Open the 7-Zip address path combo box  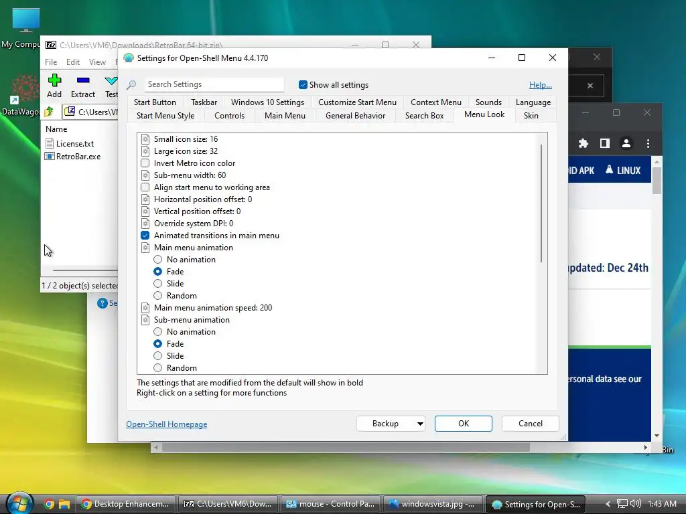[90, 112]
